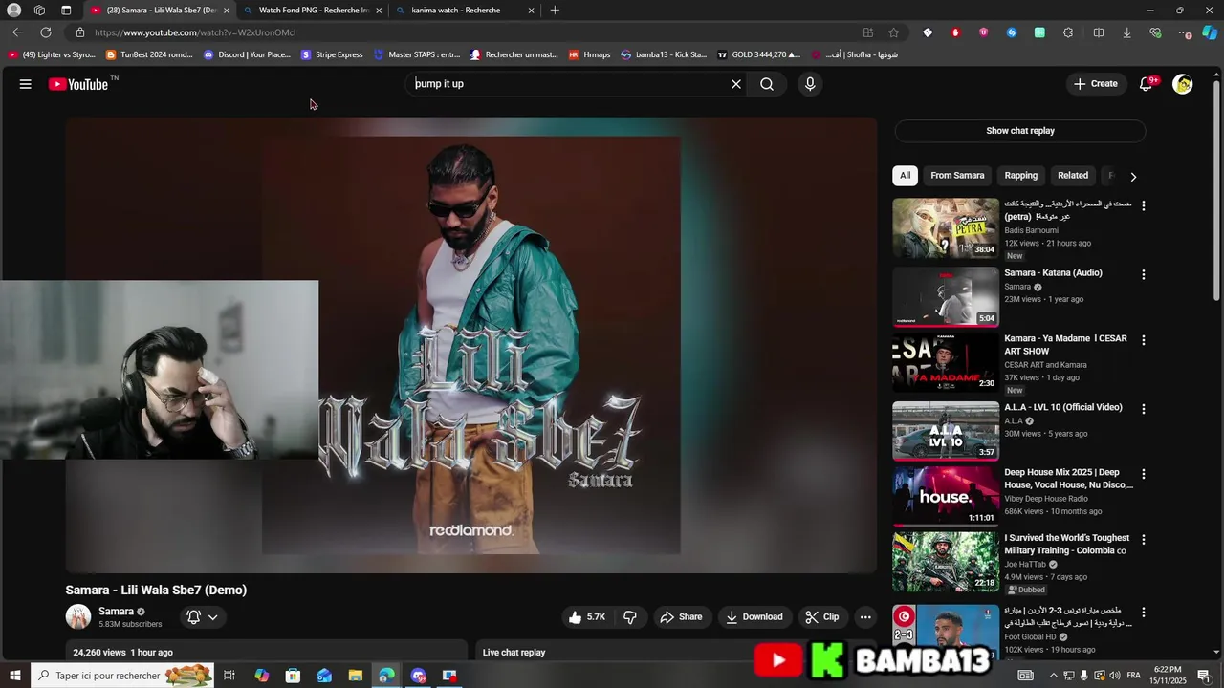Download the video
The image size is (1224, 688).
754,617
